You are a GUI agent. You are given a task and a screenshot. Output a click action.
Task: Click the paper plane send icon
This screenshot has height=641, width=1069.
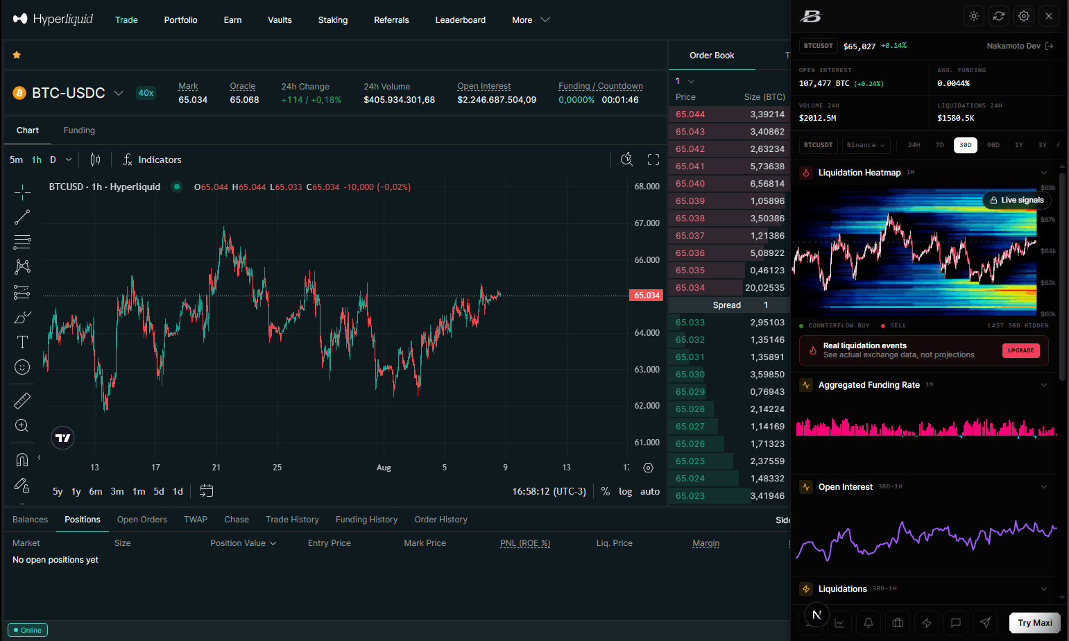[x=985, y=623]
